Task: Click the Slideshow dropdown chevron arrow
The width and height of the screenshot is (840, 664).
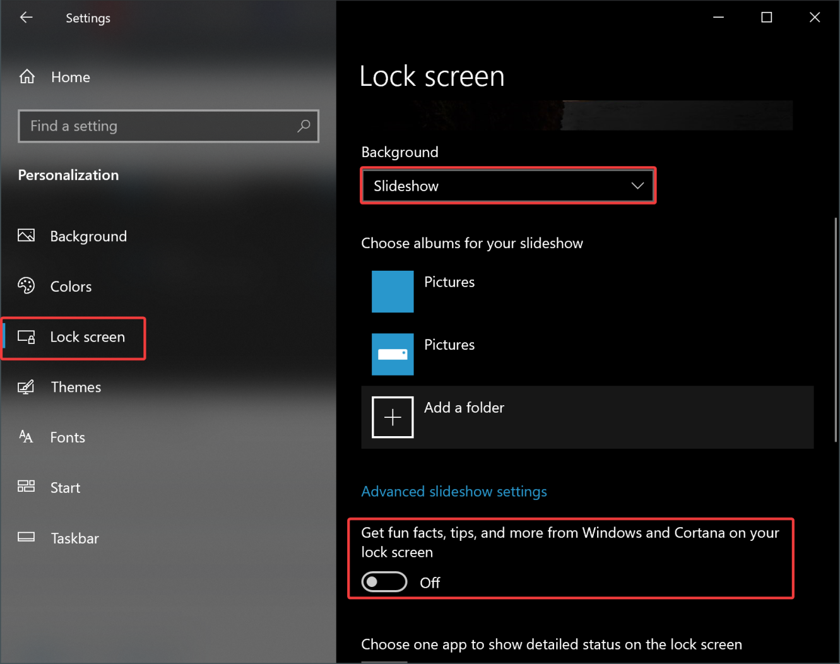Action: (x=637, y=186)
